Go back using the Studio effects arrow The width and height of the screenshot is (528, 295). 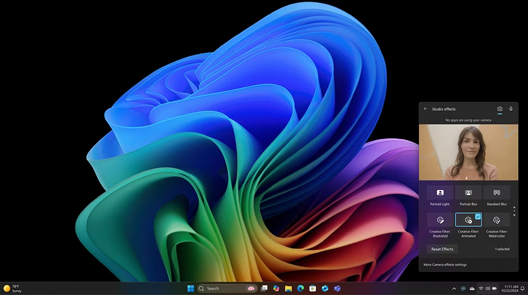point(425,109)
